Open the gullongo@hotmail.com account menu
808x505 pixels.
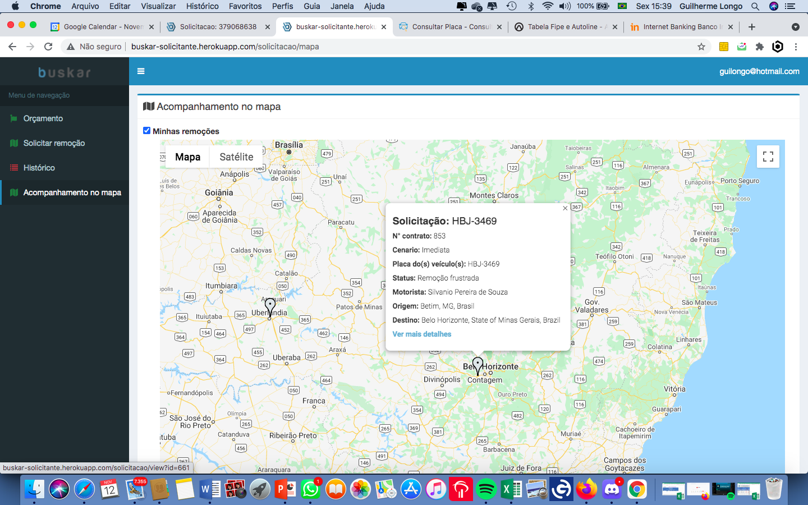[759, 71]
